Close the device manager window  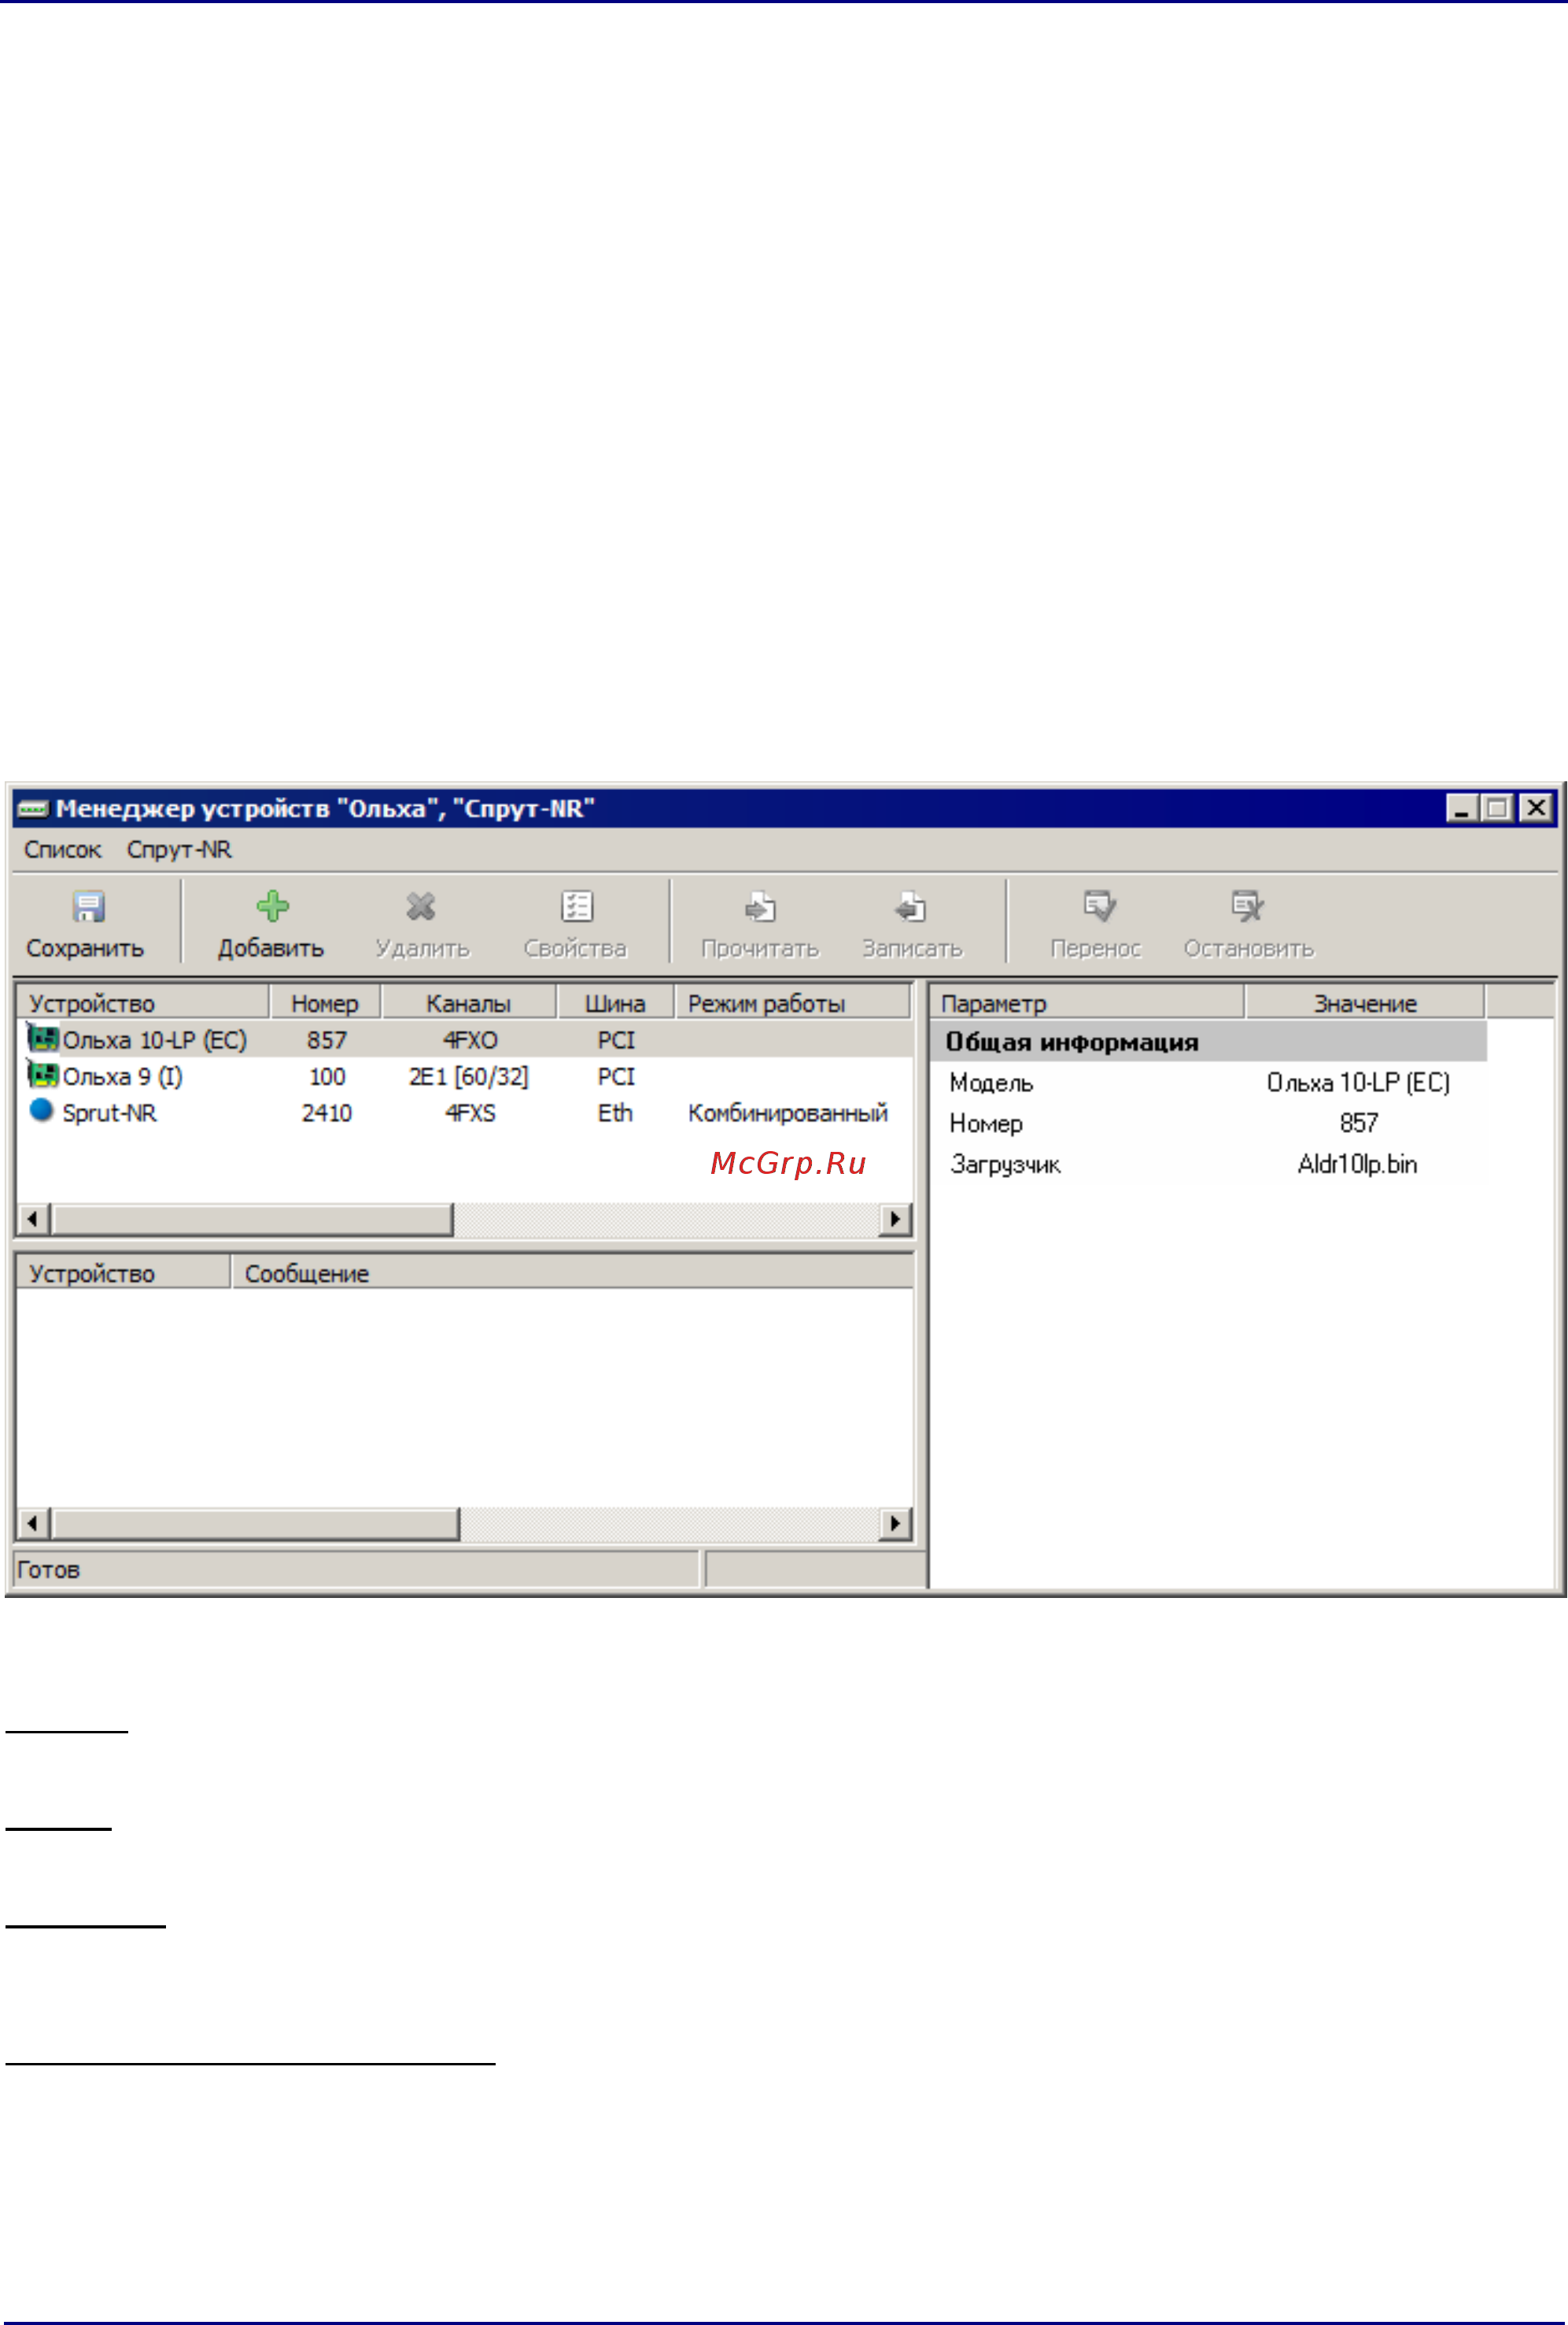[x=1535, y=808]
